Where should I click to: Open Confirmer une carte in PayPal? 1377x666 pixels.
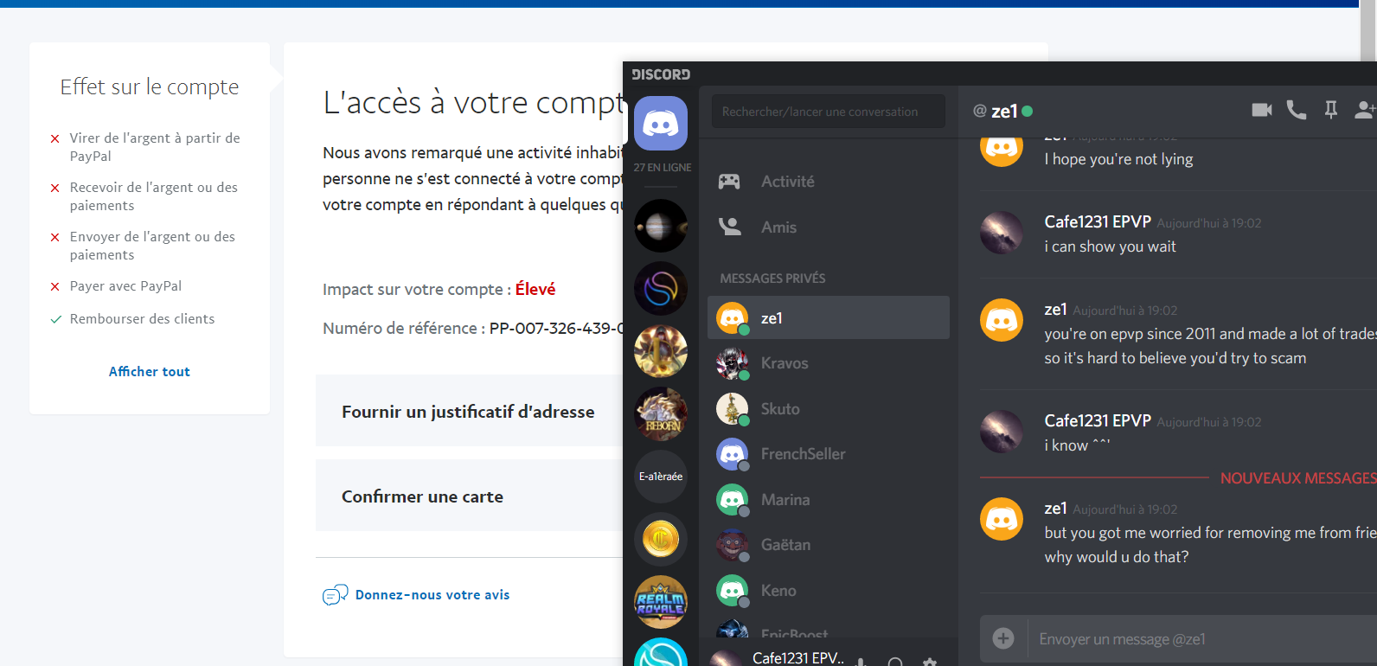(x=470, y=496)
